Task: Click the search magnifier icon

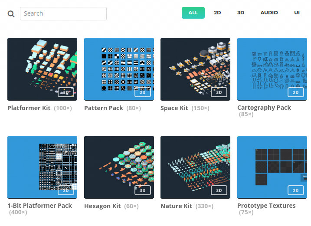Action: tap(11, 14)
